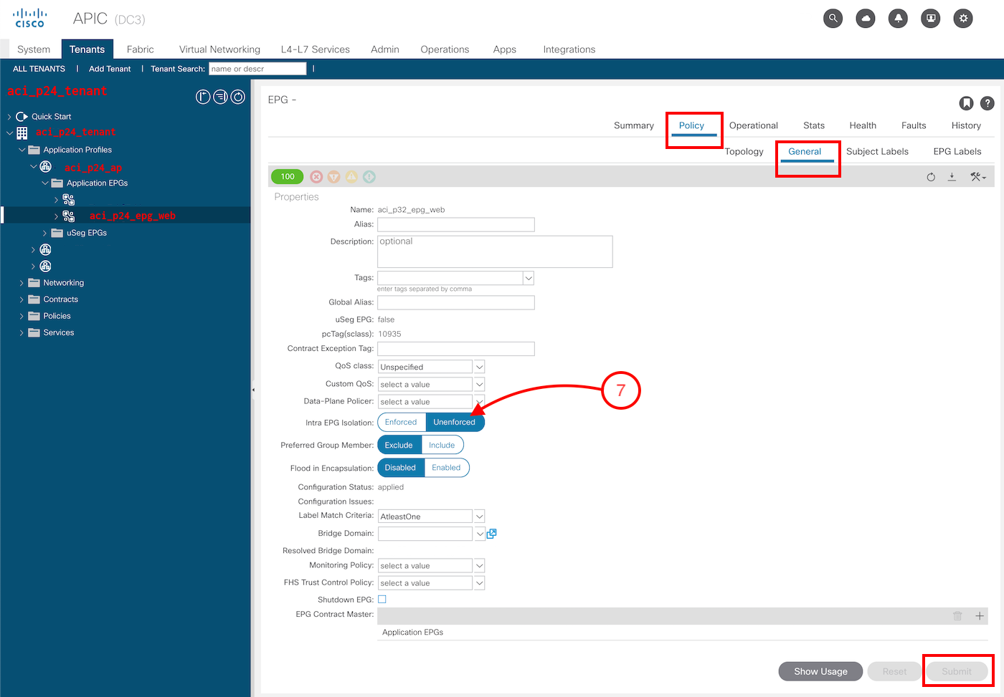The width and height of the screenshot is (1004, 697).
Task: Click the Submit button
Action: pyautogui.click(x=957, y=671)
